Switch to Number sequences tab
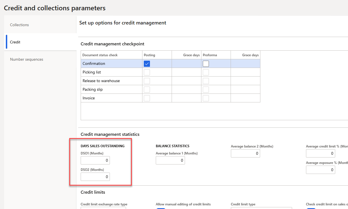The height and width of the screenshot is (209, 348). (x=26, y=59)
